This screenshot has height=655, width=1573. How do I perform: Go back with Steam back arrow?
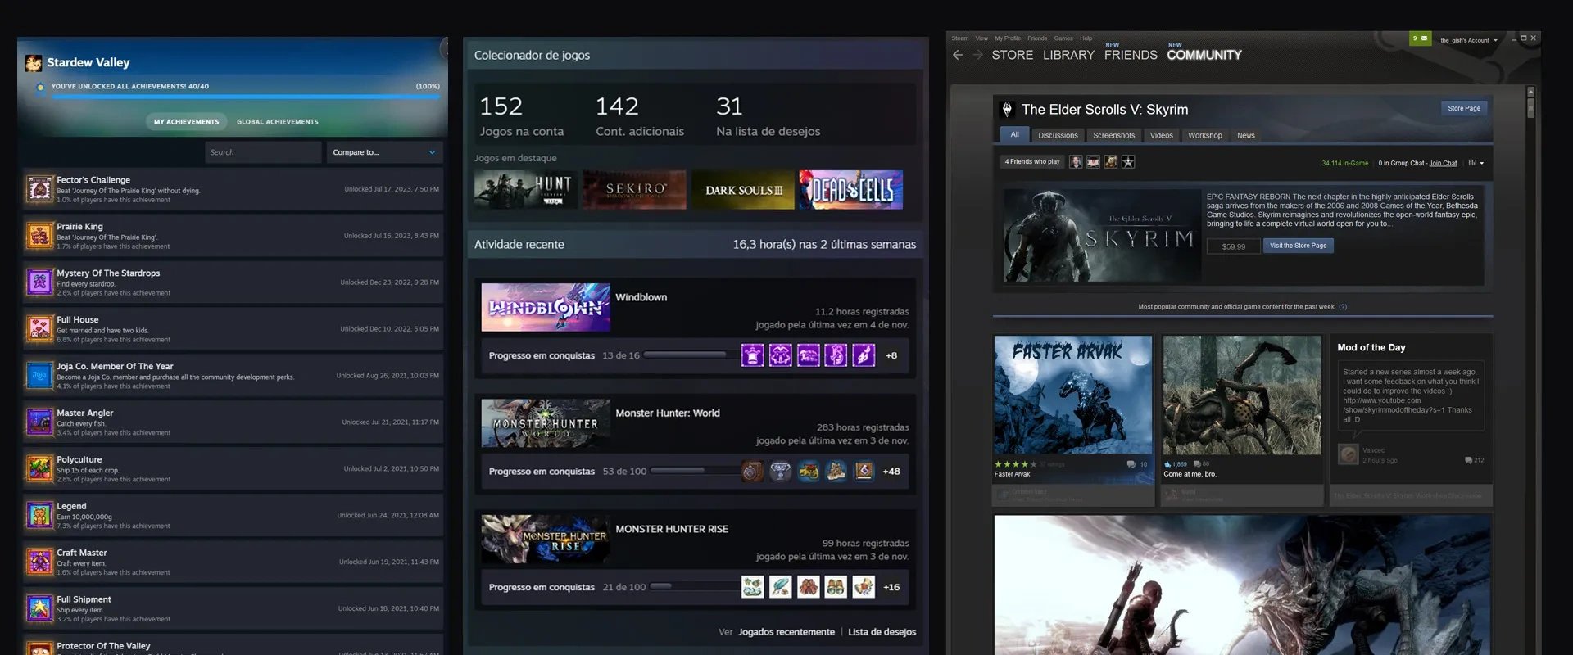point(958,55)
